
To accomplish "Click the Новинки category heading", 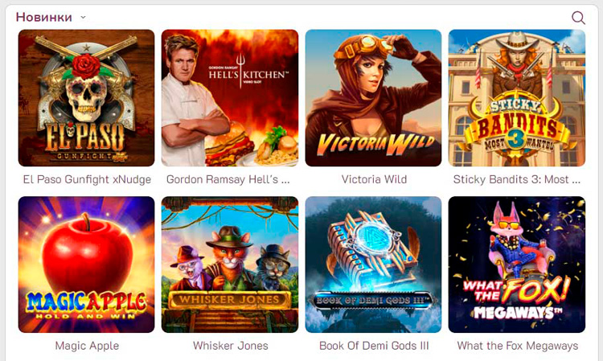I will (x=44, y=17).
